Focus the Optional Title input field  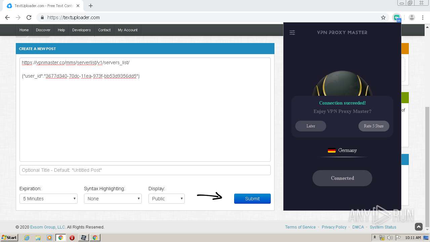click(x=145, y=170)
